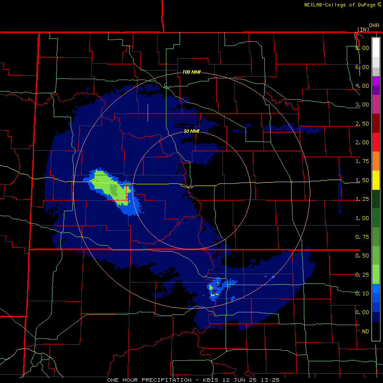Pick the magenta swatch near 4.00
Image resolution: width=383 pixels, height=383 pixels.
(376, 81)
